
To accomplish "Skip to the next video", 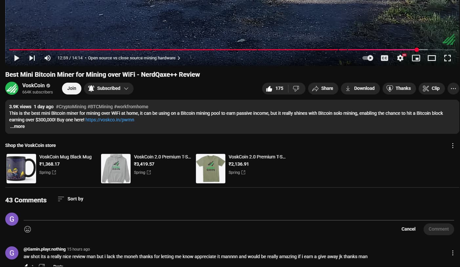I will coord(32,58).
